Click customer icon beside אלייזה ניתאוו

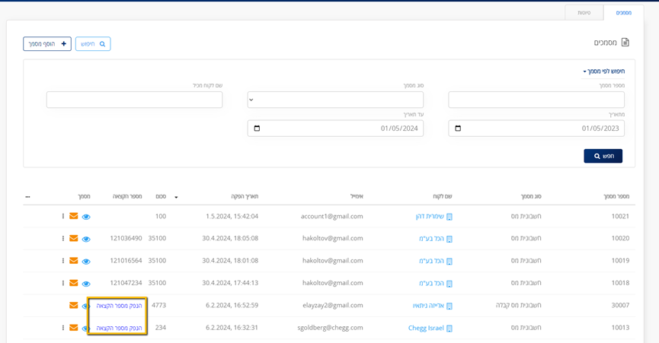coord(449,306)
